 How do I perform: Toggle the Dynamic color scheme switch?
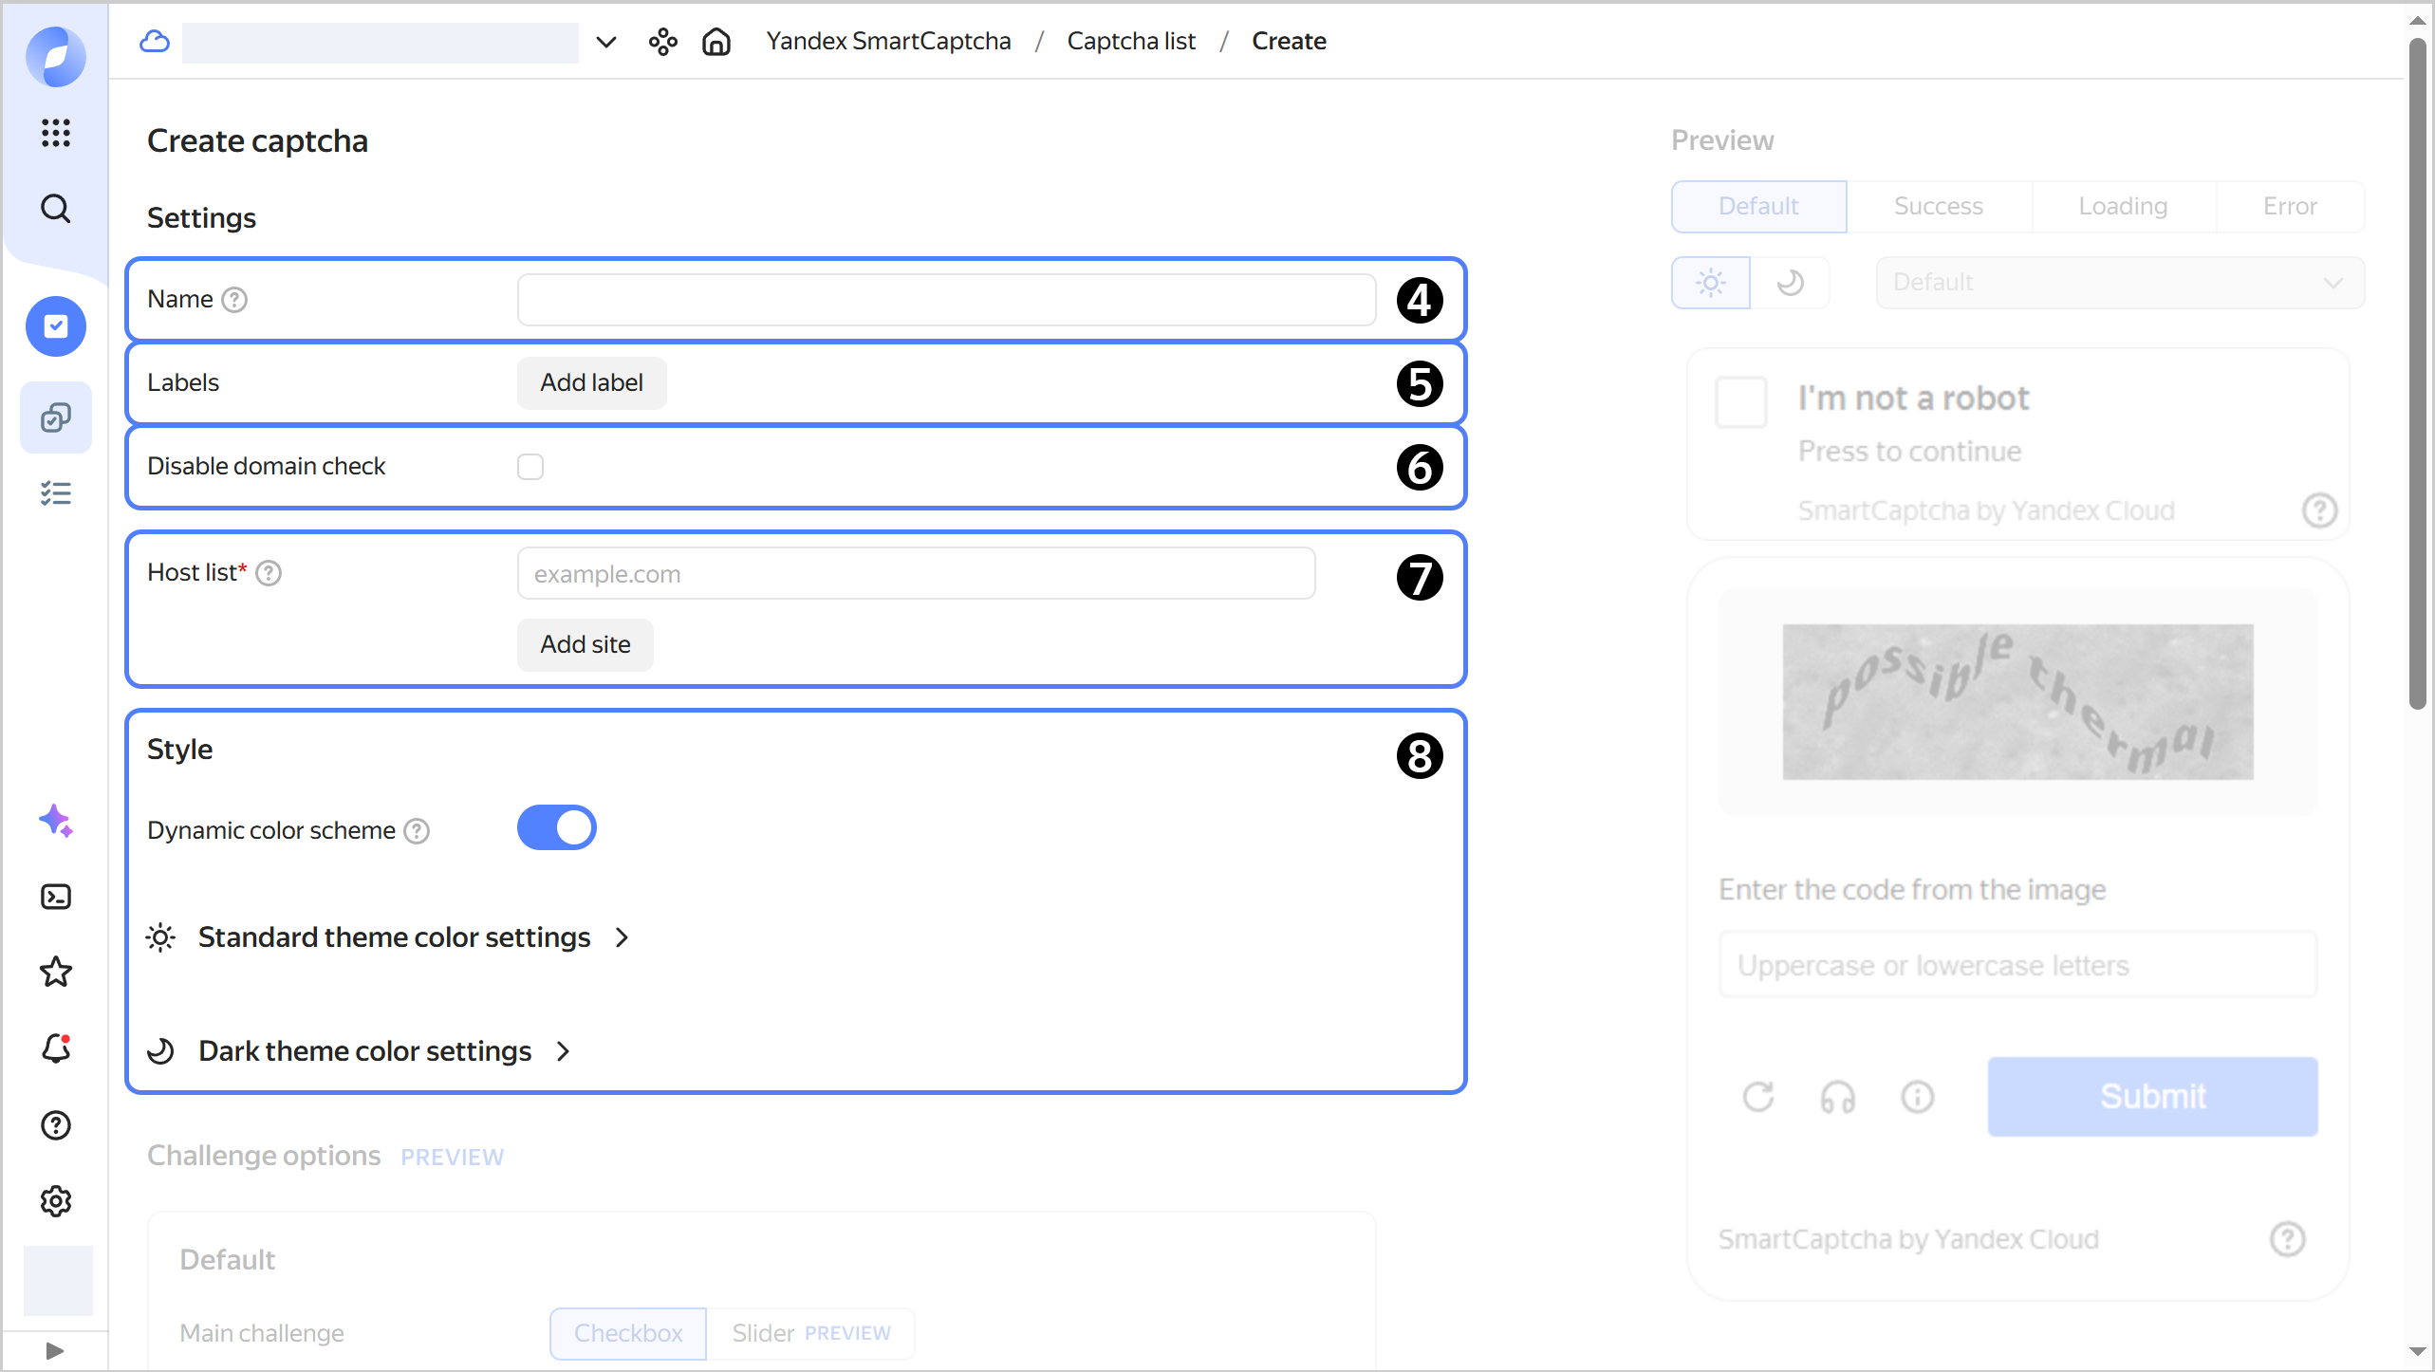pyautogui.click(x=556, y=828)
